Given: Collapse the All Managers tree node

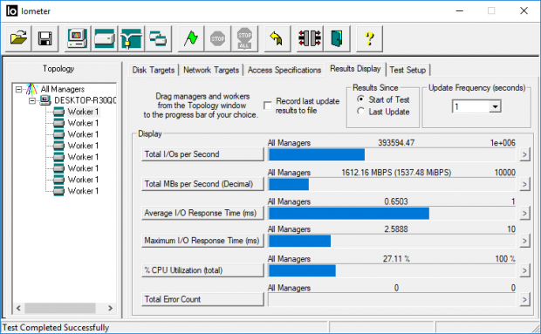Looking at the screenshot, I should [x=18, y=90].
